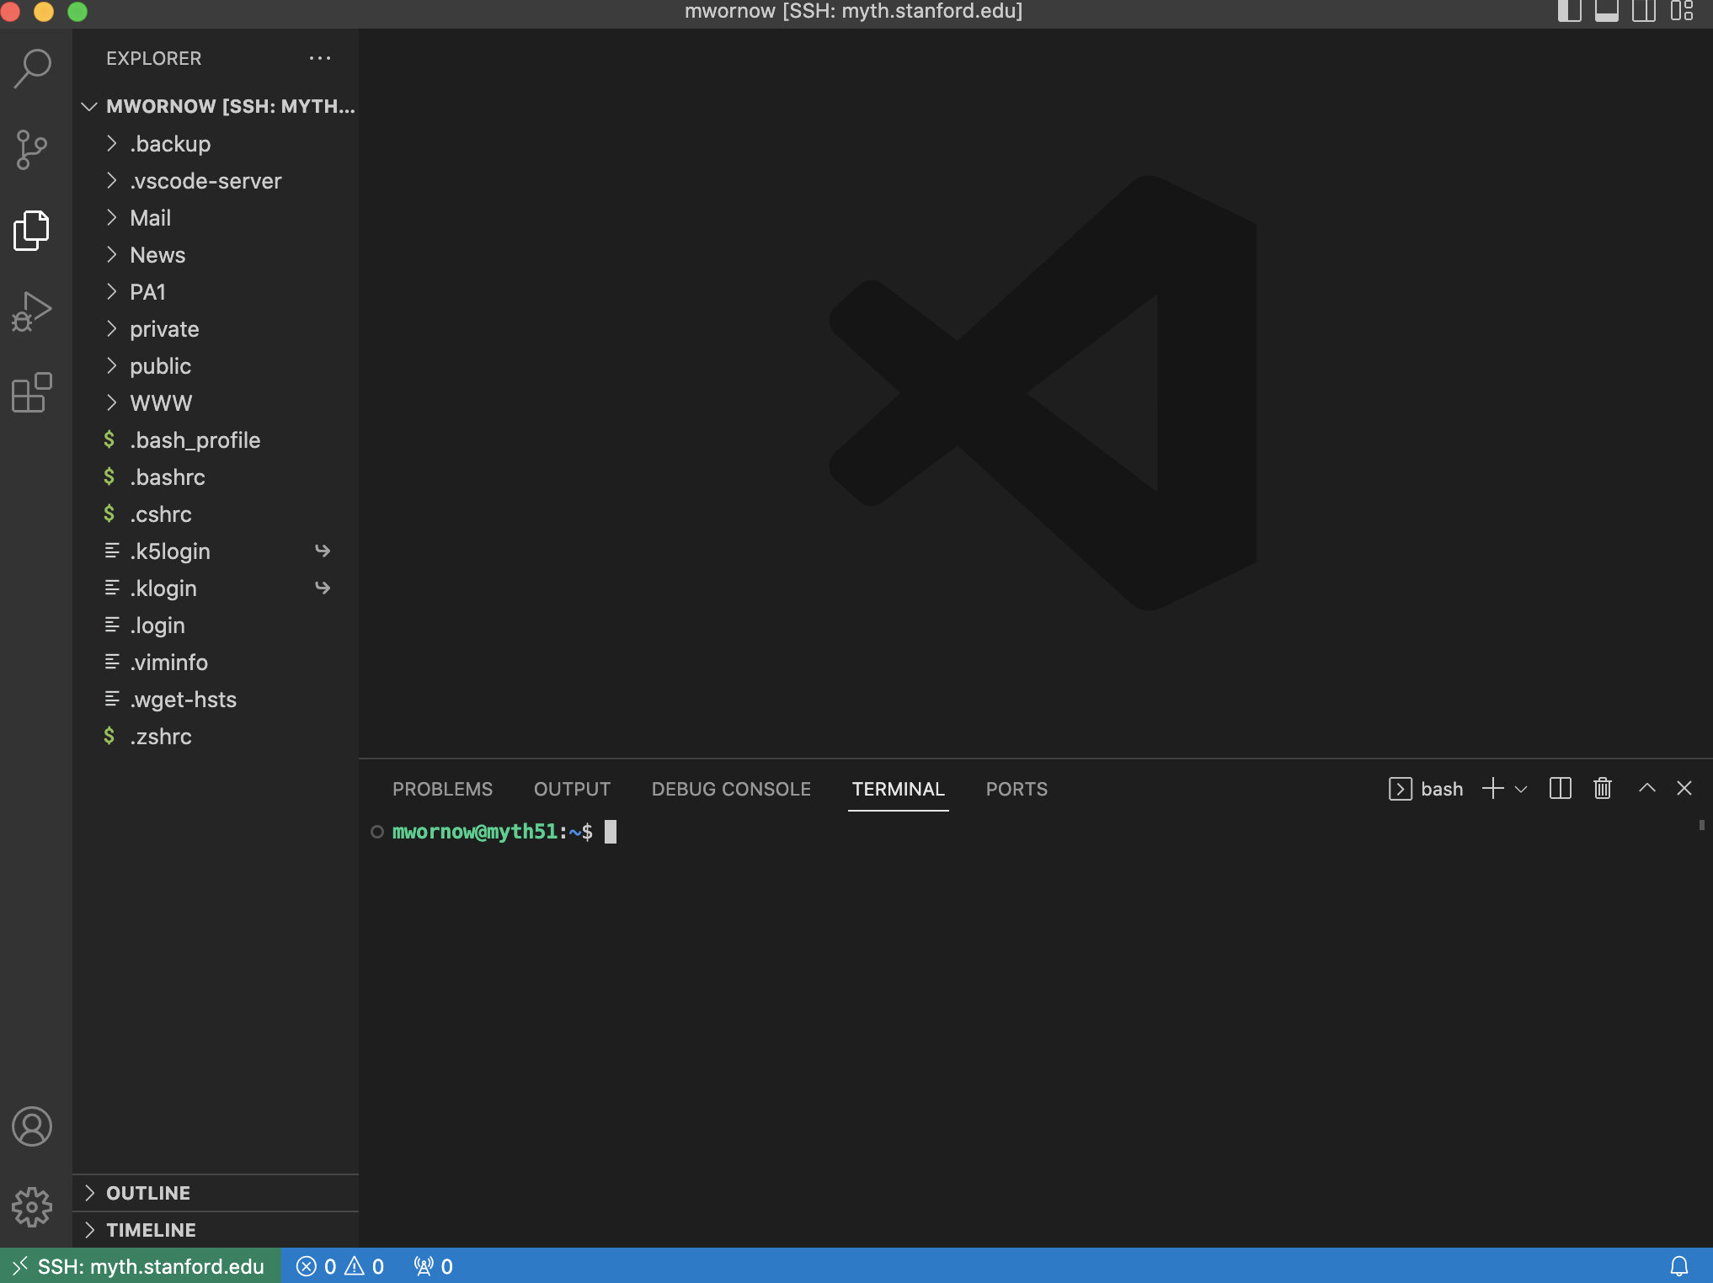Image resolution: width=1713 pixels, height=1283 pixels.
Task: Create a new terminal with plus icon
Action: [x=1493, y=789]
